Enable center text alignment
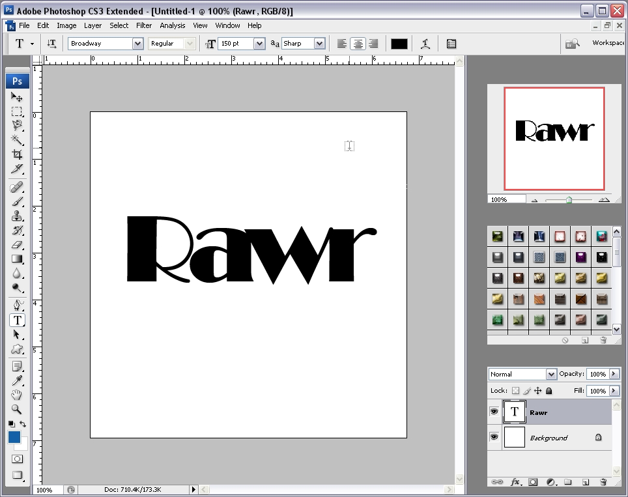The height and width of the screenshot is (497, 628). pyautogui.click(x=358, y=44)
